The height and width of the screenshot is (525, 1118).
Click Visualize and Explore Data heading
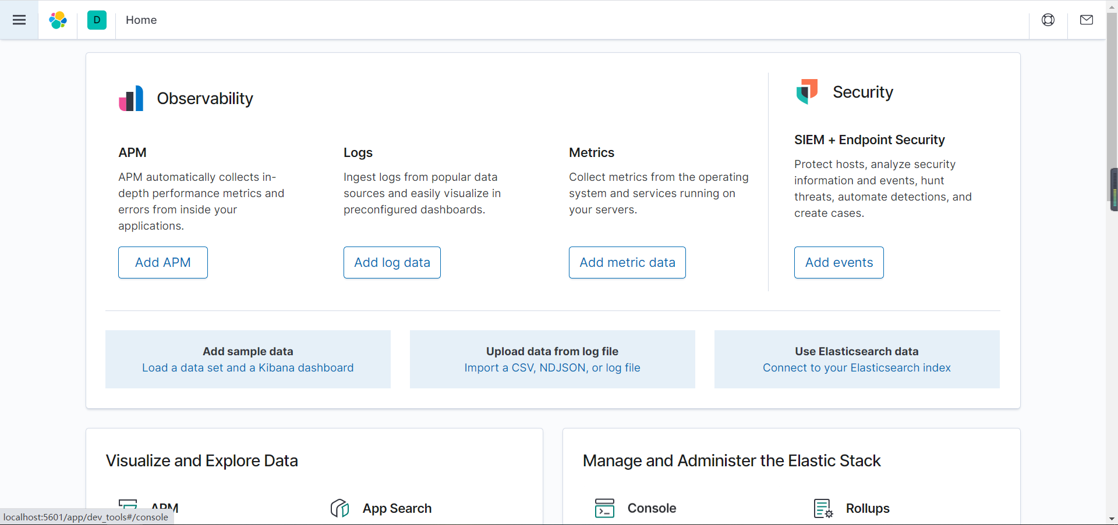202,460
